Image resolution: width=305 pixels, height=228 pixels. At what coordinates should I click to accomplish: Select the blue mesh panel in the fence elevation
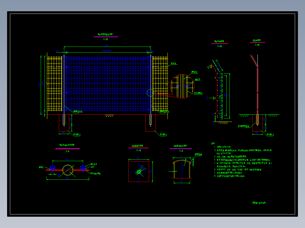[x=107, y=84]
